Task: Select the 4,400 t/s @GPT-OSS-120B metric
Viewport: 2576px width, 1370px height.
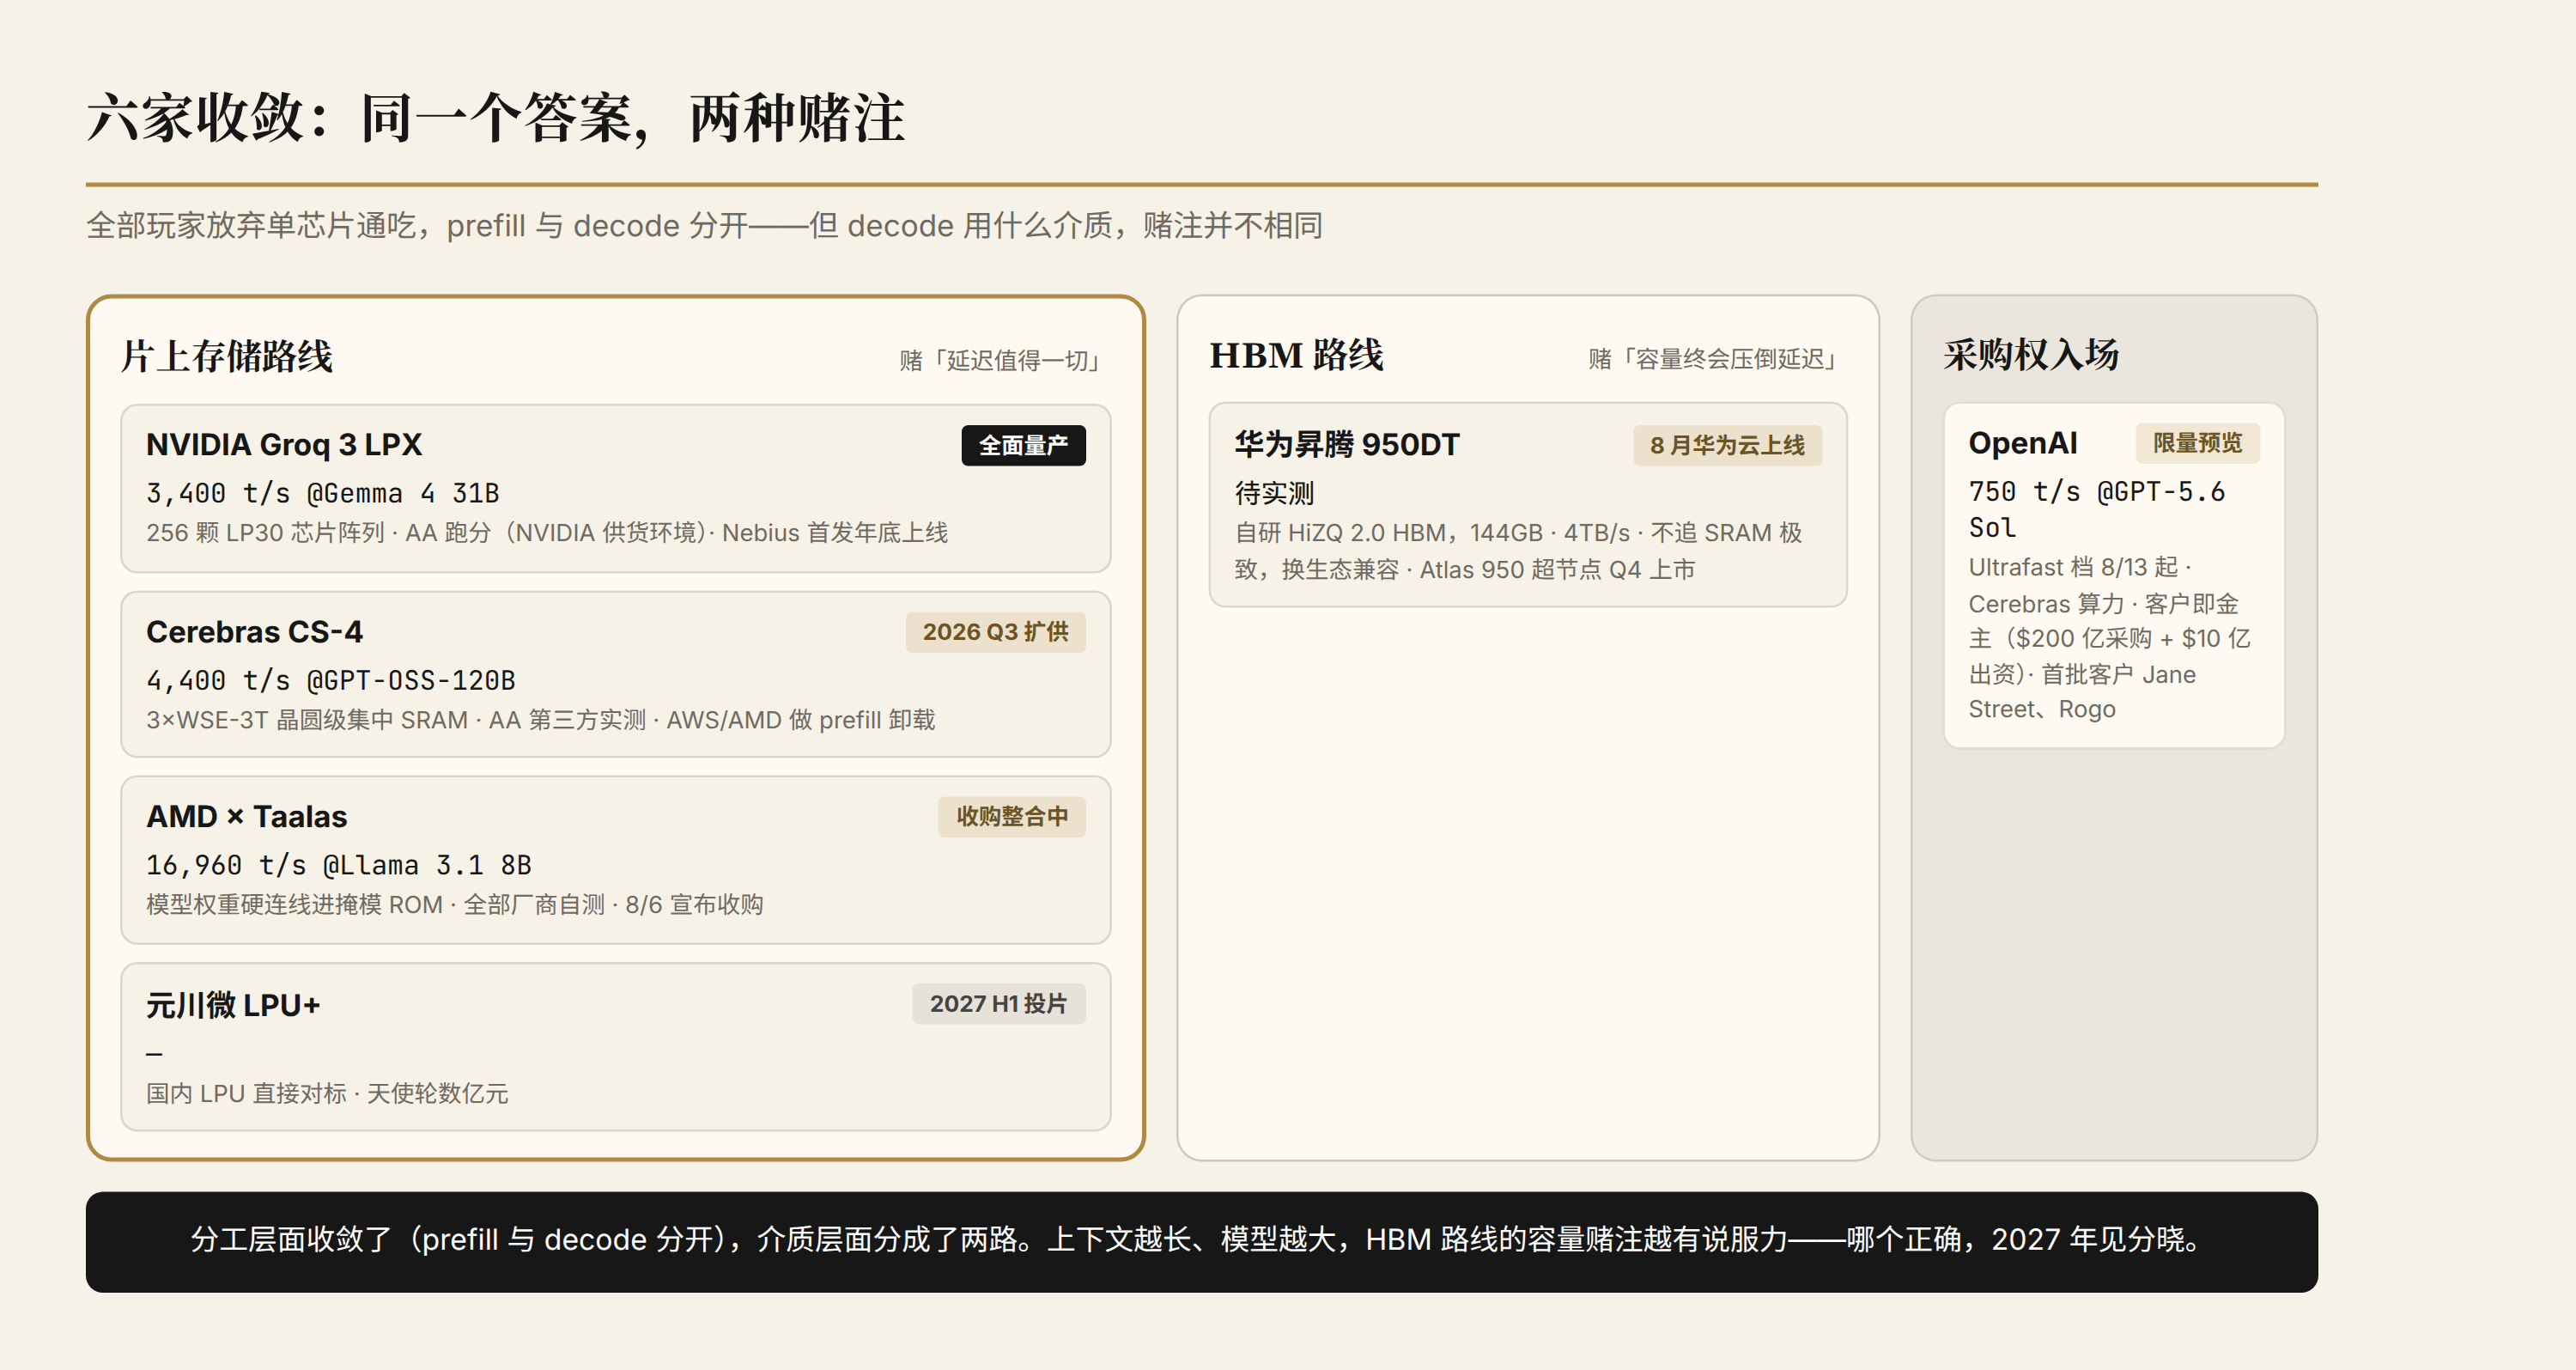Action: pyautogui.click(x=330, y=680)
